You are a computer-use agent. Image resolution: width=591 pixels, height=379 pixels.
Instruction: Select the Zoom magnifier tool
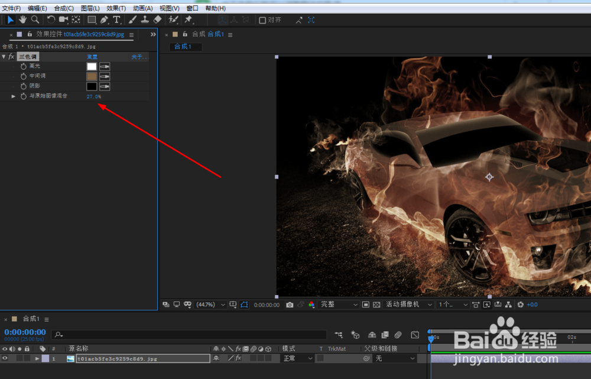coord(35,20)
